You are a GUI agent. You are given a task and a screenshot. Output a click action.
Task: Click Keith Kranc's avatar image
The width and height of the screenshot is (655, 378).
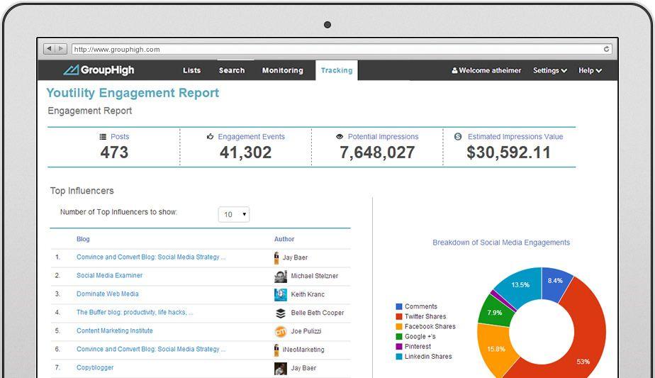click(x=280, y=294)
